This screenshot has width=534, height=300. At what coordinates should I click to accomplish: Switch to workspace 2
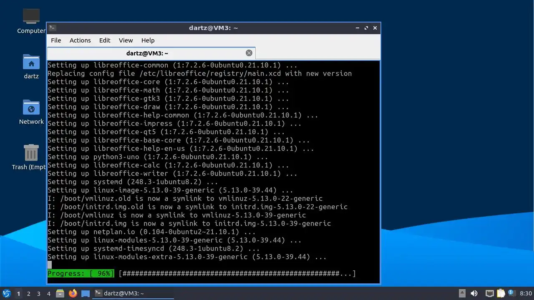click(29, 294)
